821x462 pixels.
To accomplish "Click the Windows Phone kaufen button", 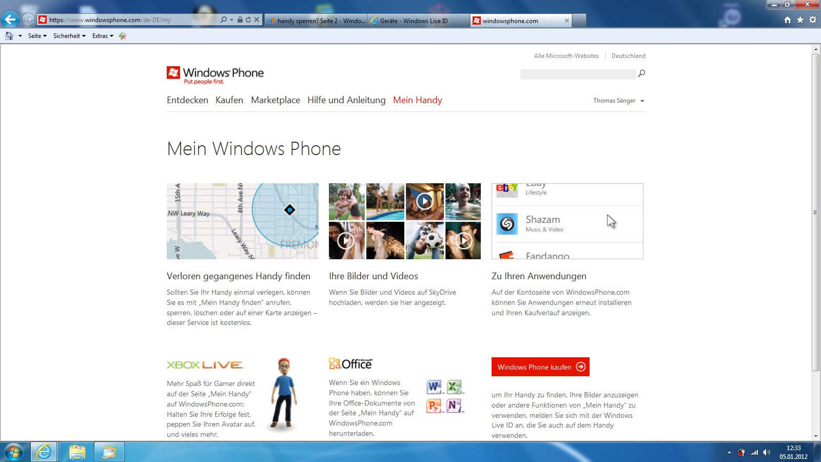I will [x=540, y=367].
